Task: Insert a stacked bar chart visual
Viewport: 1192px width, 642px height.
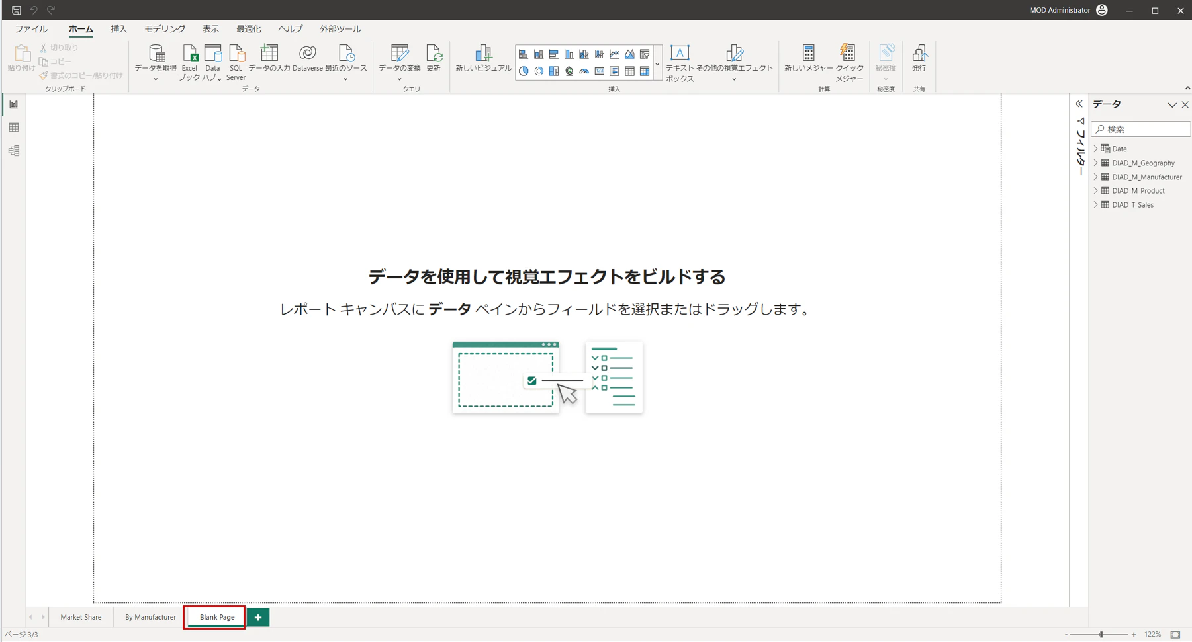Action: [x=524, y=54]
